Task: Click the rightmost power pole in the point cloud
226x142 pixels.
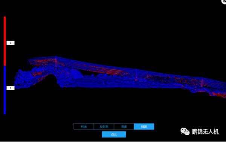Action: click(202, 83)
